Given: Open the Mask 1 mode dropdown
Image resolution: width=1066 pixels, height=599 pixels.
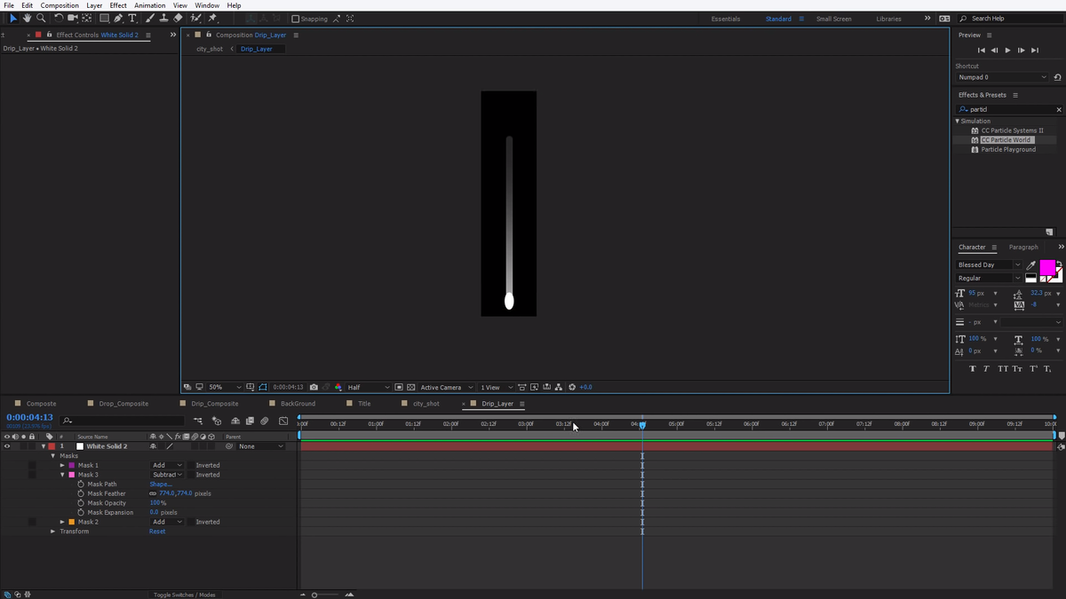Looking at the screenshot, I should point(166,465).
